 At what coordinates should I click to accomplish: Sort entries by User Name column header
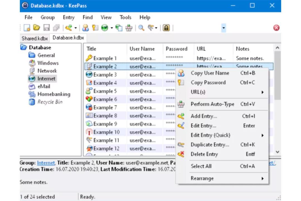(145, 49)
